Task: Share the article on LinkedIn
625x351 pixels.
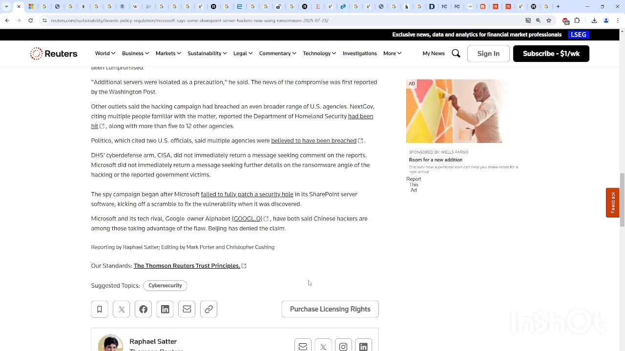Action: 165,309
